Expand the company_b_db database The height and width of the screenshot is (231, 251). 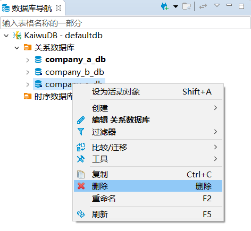coord(28,72)
